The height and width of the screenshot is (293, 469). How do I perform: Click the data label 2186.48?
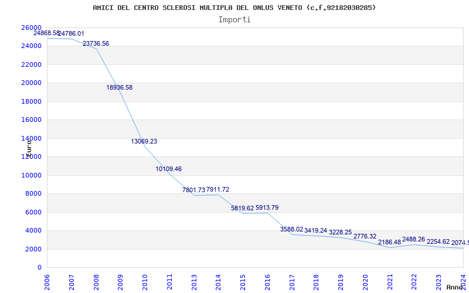pos(389,243)
